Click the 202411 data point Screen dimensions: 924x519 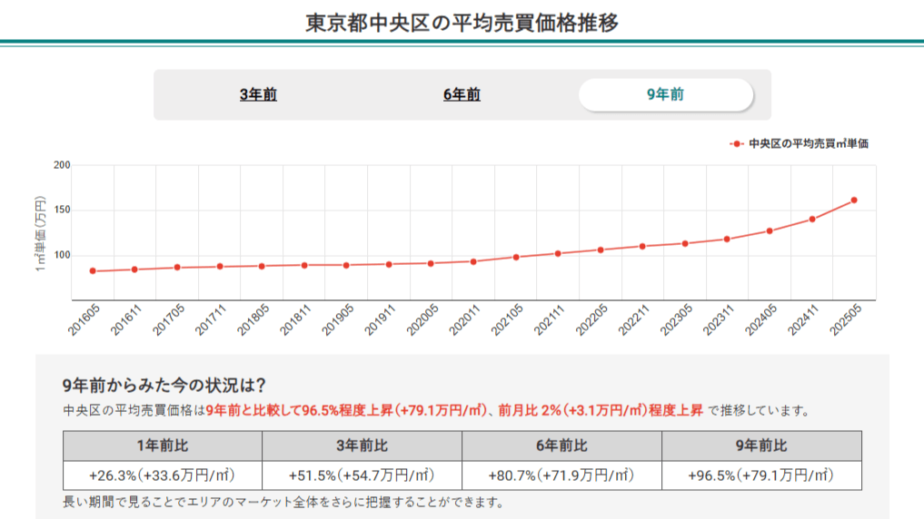tap(812, 219)
